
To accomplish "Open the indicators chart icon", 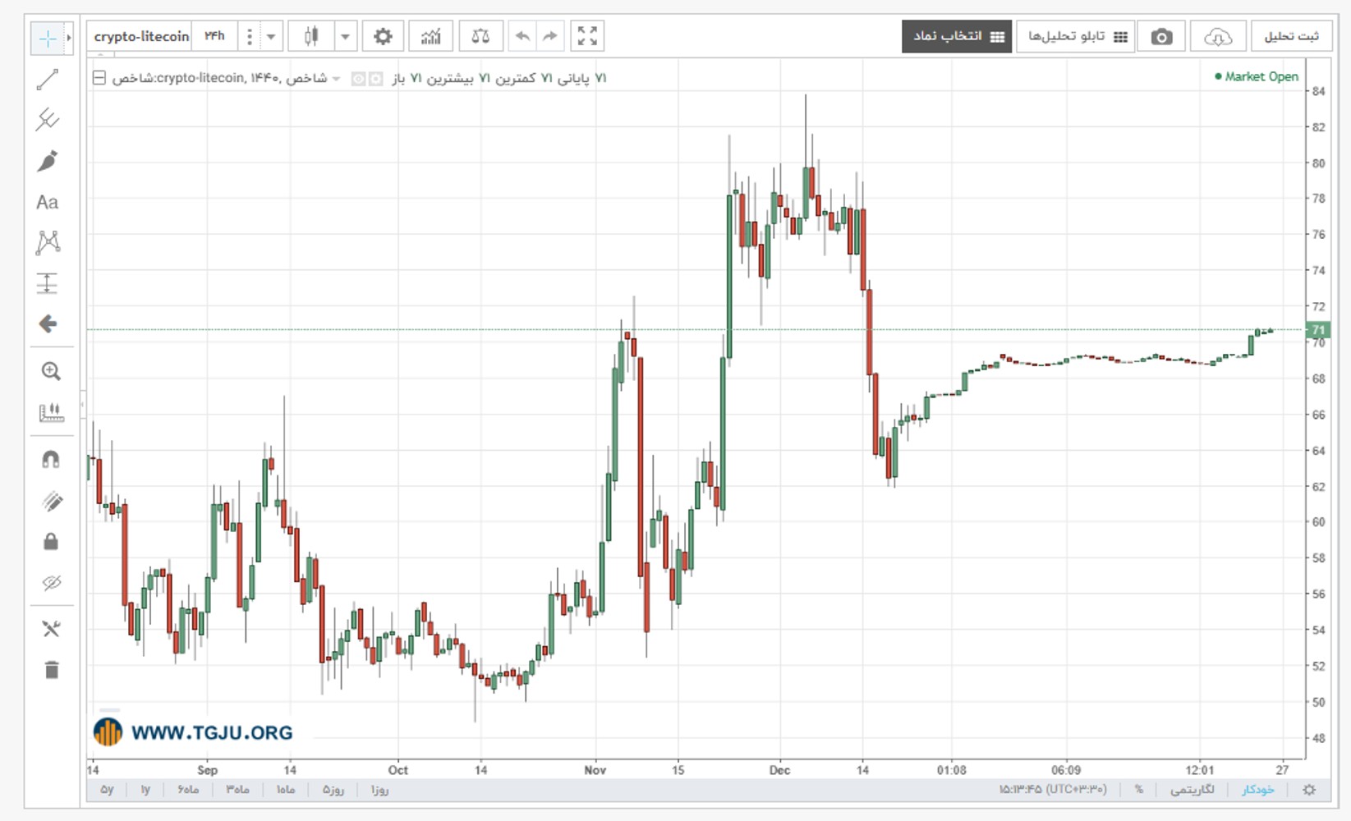I will (431, 36).
